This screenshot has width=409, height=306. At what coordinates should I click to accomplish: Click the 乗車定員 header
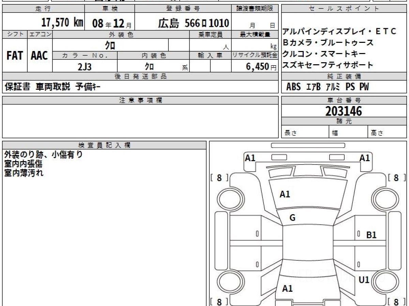210,34
